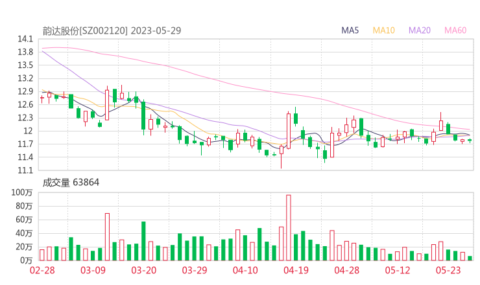Click the 11.4 price axis label
This screenshot has width=480, height=285.
(25, 157)
